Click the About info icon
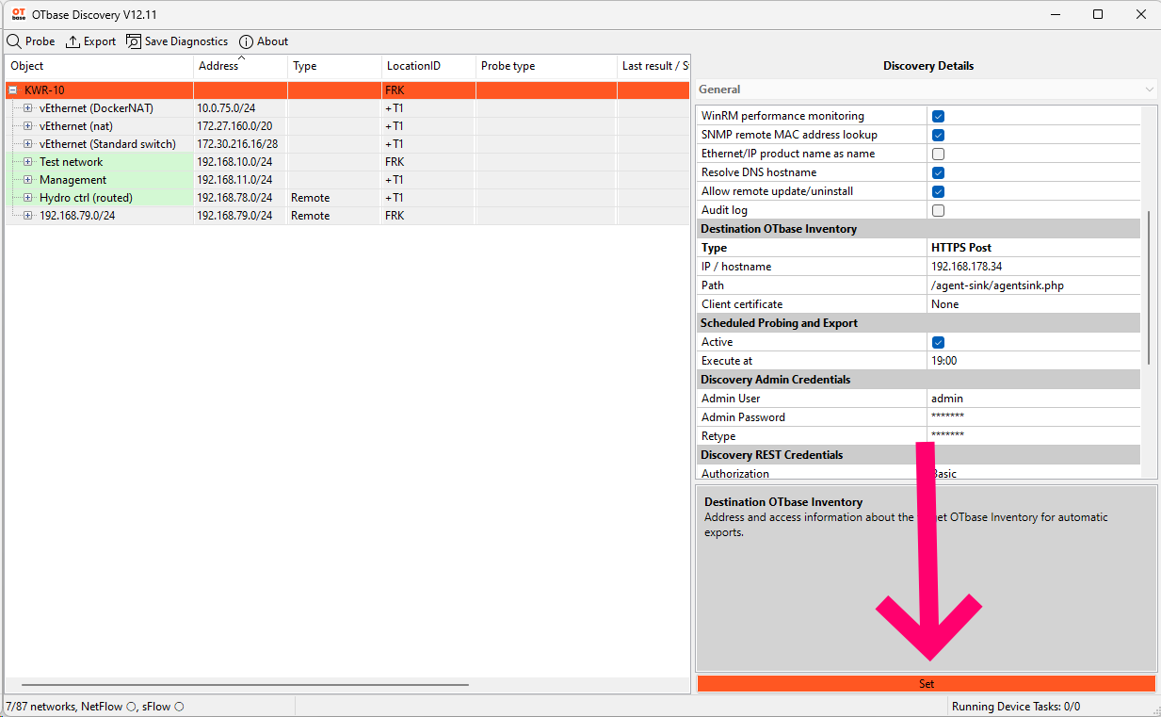Screen dimensions: 1161x717 click(x=247, y=41)
